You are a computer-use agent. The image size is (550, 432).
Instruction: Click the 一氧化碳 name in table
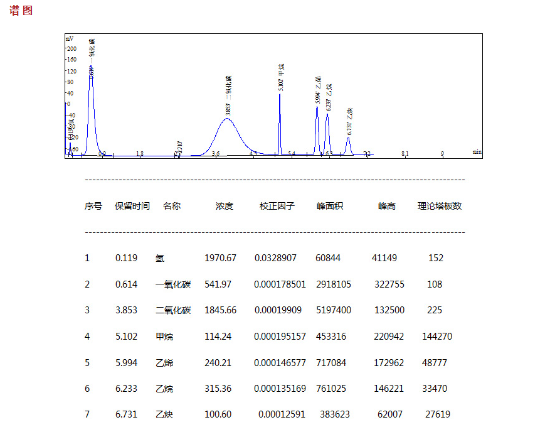coord(173,284)
